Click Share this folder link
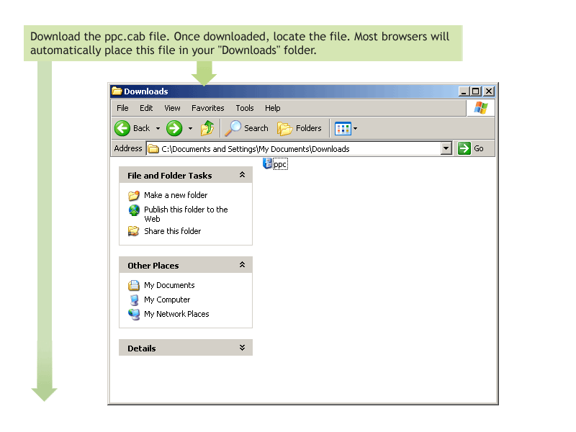 click(172, 231)
